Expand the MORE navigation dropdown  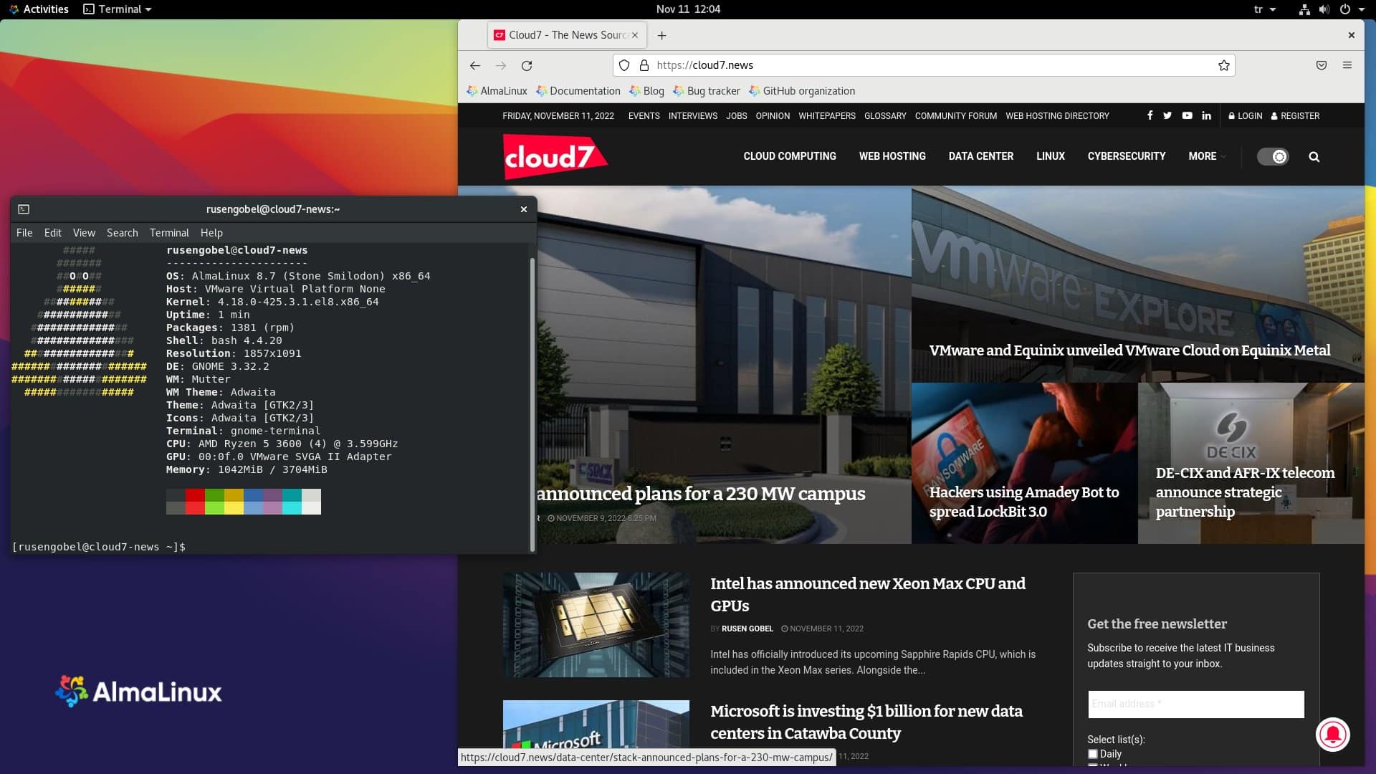pyautogui.click(x=1205, y=156)
